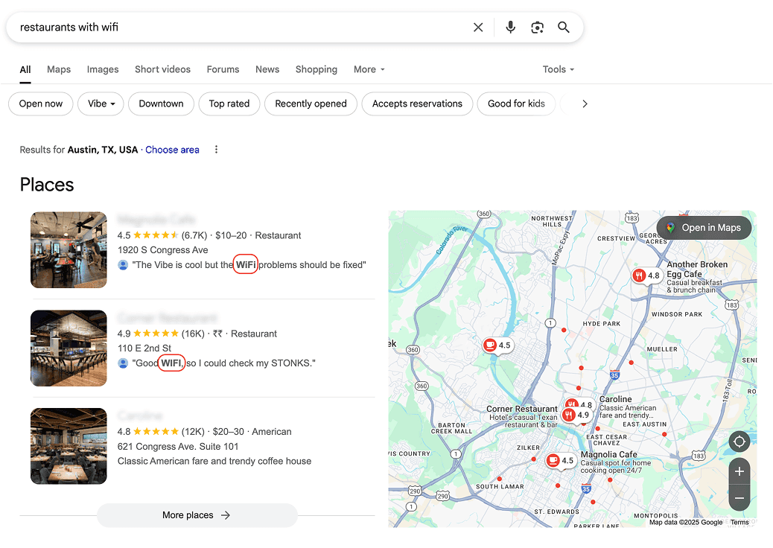Click the magnifying glass search icon
The height and width of the screenshot is (548, 773).
click(x=564, y=28)
